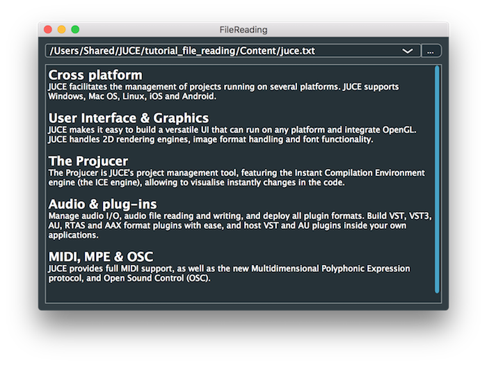This screenshot has height=365, width=487.
Task: Click empty area below the MIDI paragraph
Action: (237, 293)
